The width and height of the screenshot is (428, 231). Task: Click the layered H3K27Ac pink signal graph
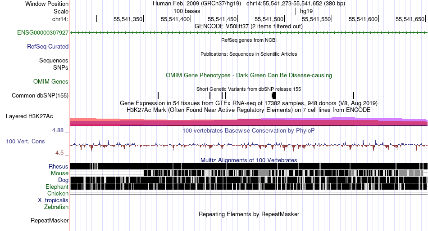[x=249, y=122]
